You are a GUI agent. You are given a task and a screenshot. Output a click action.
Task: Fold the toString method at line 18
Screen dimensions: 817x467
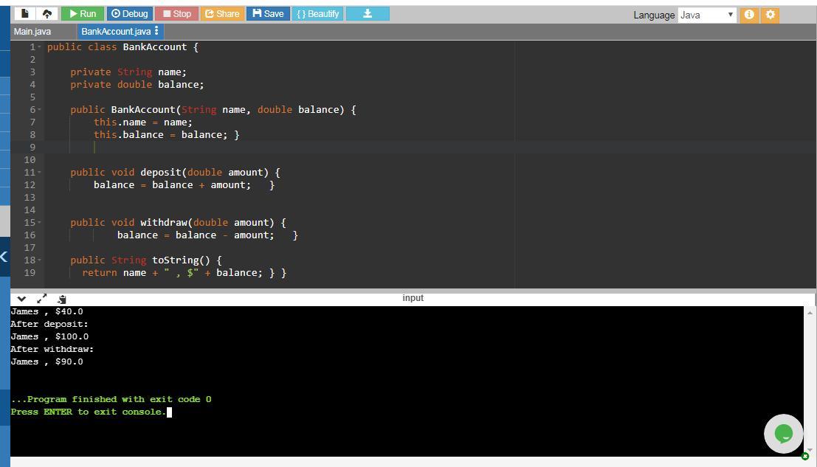click(x=39, y=260)
